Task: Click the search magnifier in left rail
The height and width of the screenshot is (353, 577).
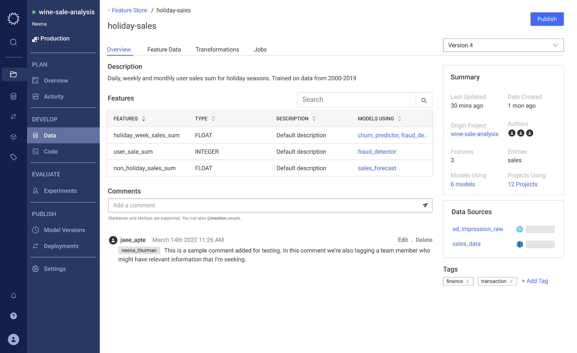Action: click(x=14, y=42)
